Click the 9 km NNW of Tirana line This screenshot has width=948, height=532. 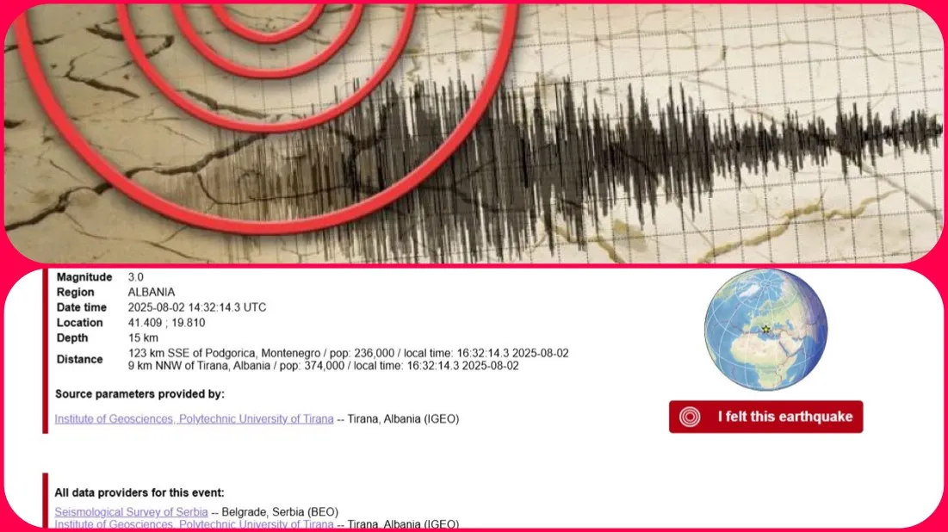[324, 366]
